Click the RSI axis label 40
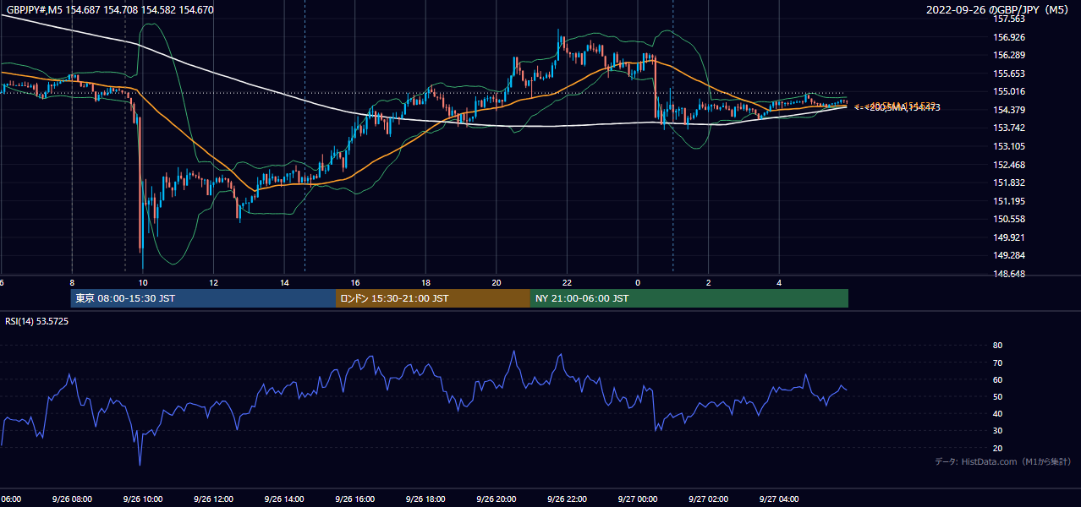Image resolution: width=1081 pixels, height=507 pixels. pyautogui.click(x=997, y=413)
